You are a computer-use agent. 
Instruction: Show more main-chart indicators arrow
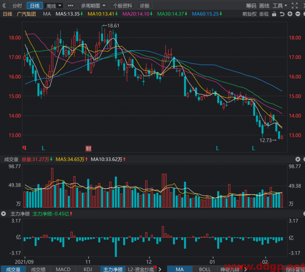coord(245,269)
